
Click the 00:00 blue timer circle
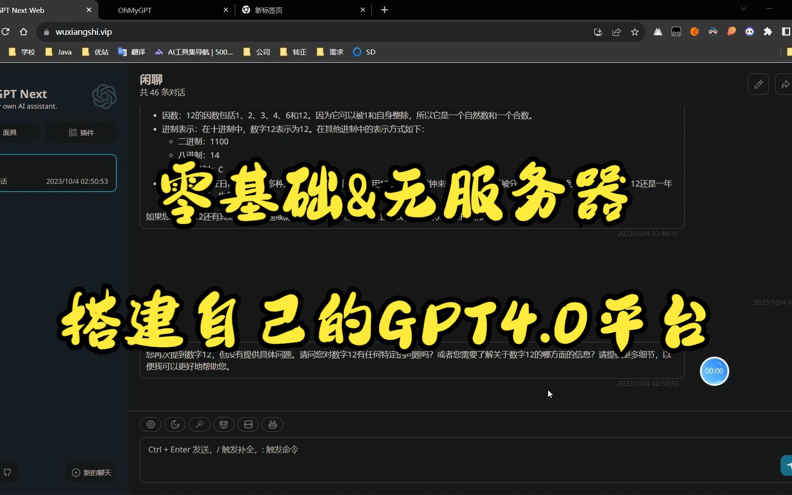coord(714,371)
